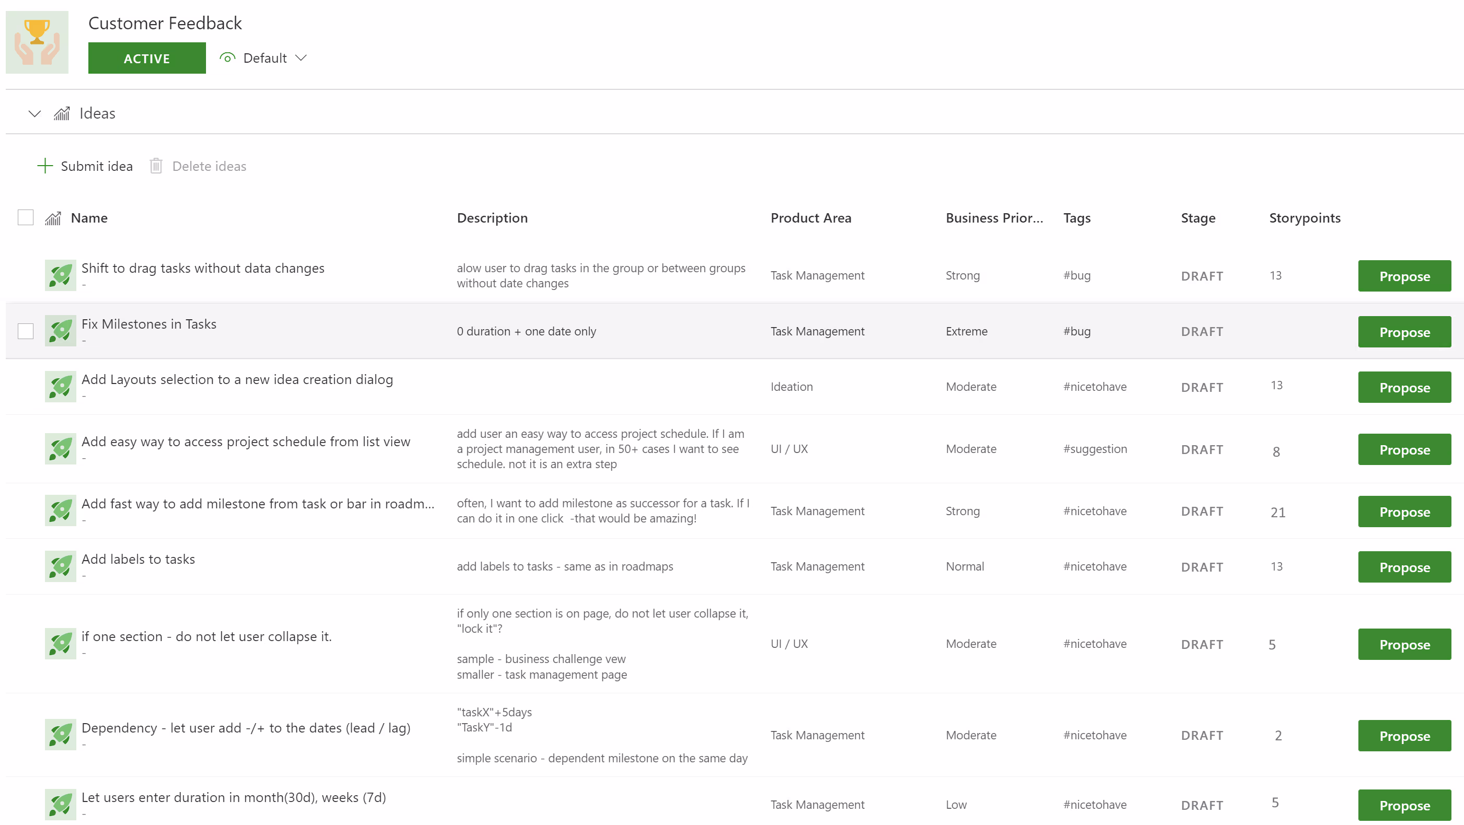
Task: Click the plus icon for Submit idea
Action: point(45,166)
